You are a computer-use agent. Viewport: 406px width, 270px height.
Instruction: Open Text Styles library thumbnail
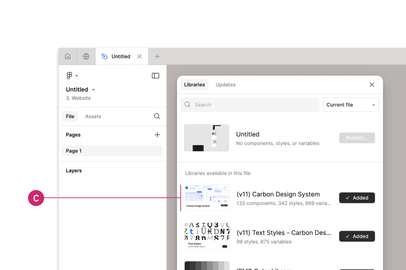pyautogui.click(x=207, y=236)
